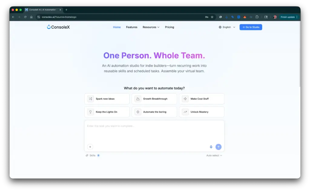Click the lightning icon on Automate the boring
The height and width of the screenshot is (191, 310).
coord(138,112)
